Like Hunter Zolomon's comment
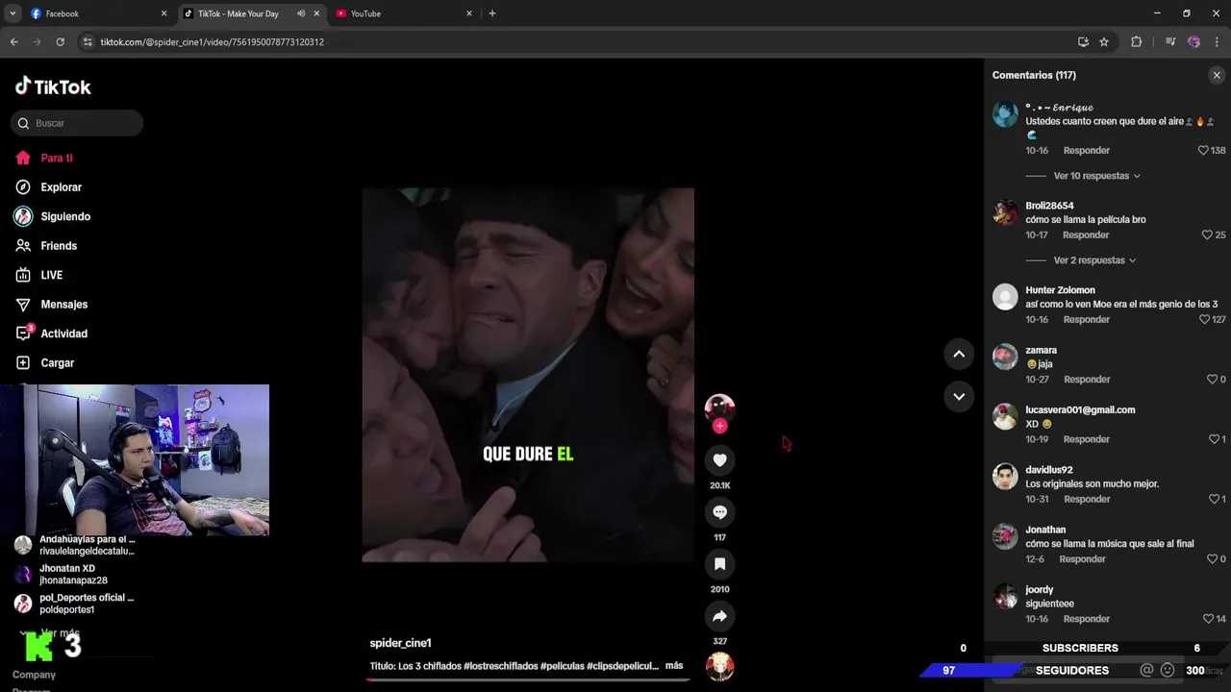Image resolution: width=1231 pixels, height=692 pixels. coord(1204,320)
